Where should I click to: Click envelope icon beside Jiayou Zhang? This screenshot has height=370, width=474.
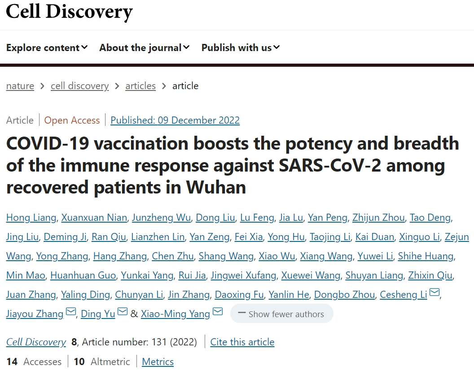(70, 312)
